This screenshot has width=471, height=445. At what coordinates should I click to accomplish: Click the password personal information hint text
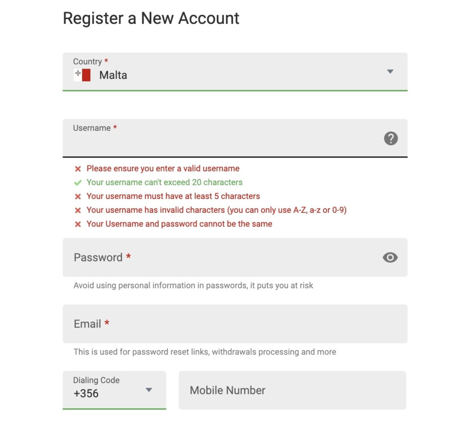[x=193, y=285]
